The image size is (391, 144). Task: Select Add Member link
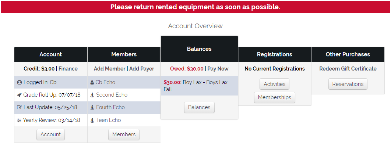click(x=109, y=69)
